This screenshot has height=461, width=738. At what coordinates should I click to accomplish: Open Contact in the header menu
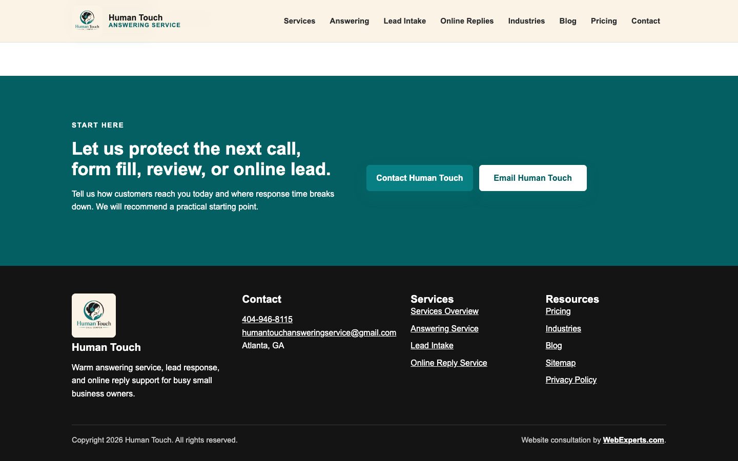[646, 21]
